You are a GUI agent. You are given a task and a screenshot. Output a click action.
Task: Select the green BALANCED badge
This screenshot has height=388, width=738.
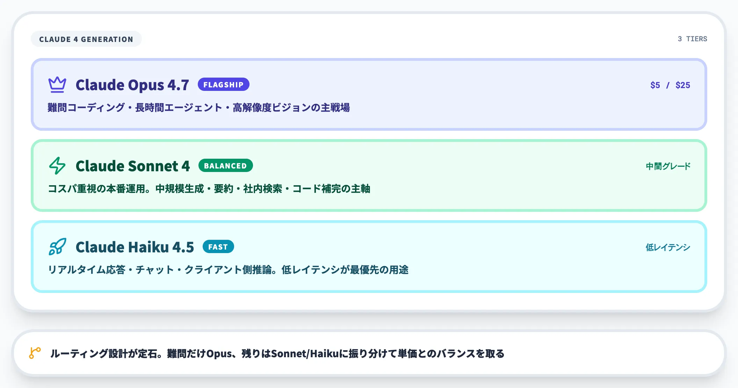[x=226, y=166]
